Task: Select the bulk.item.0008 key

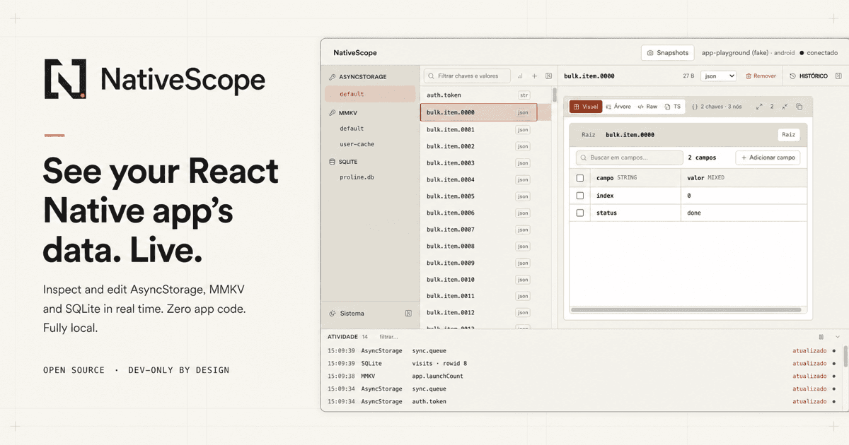Action: click(478, 246)
